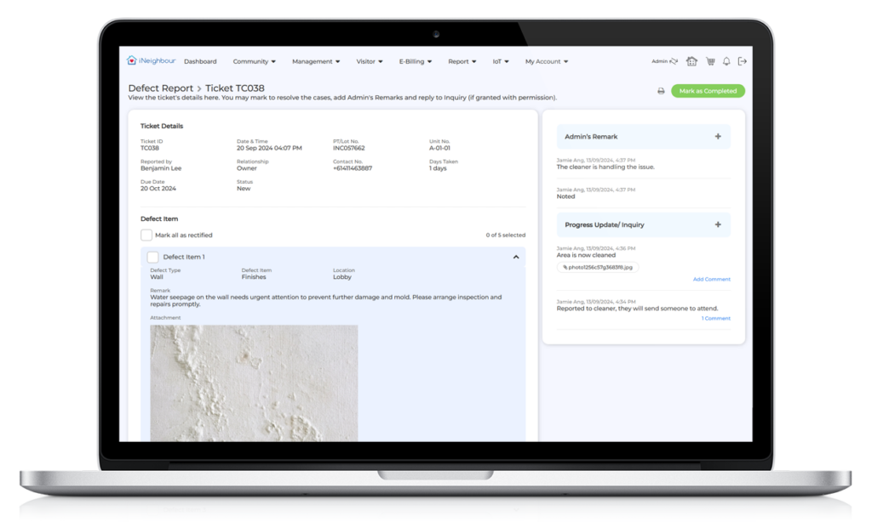Click the iNeighbour logo icon
Image resolution: width=872 pixels, height=522 pixels.
(x=132, y=61)
